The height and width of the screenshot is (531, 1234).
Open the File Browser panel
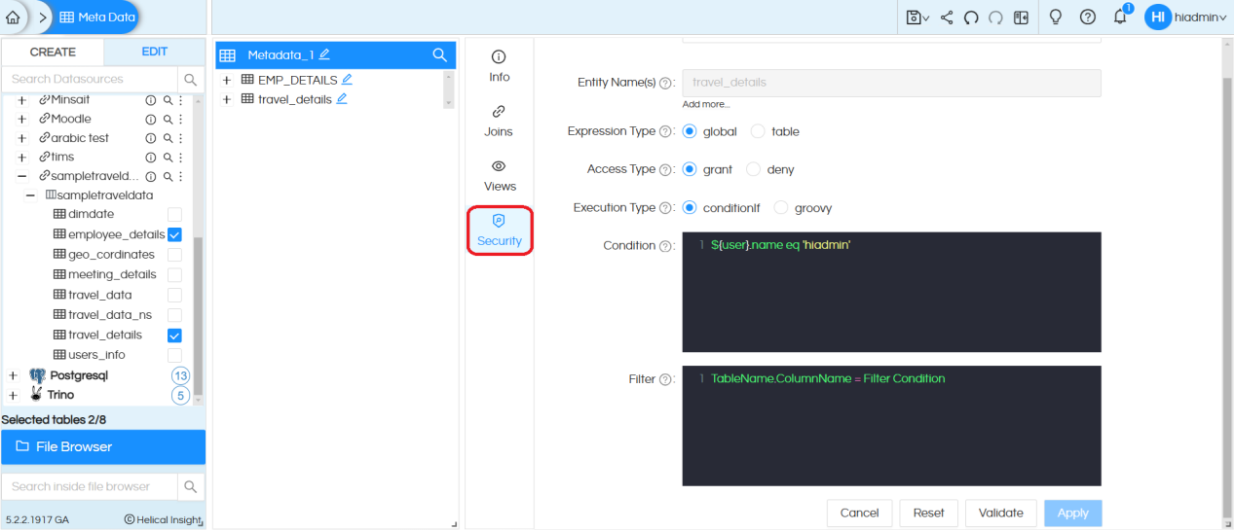(x=103, y=447)
